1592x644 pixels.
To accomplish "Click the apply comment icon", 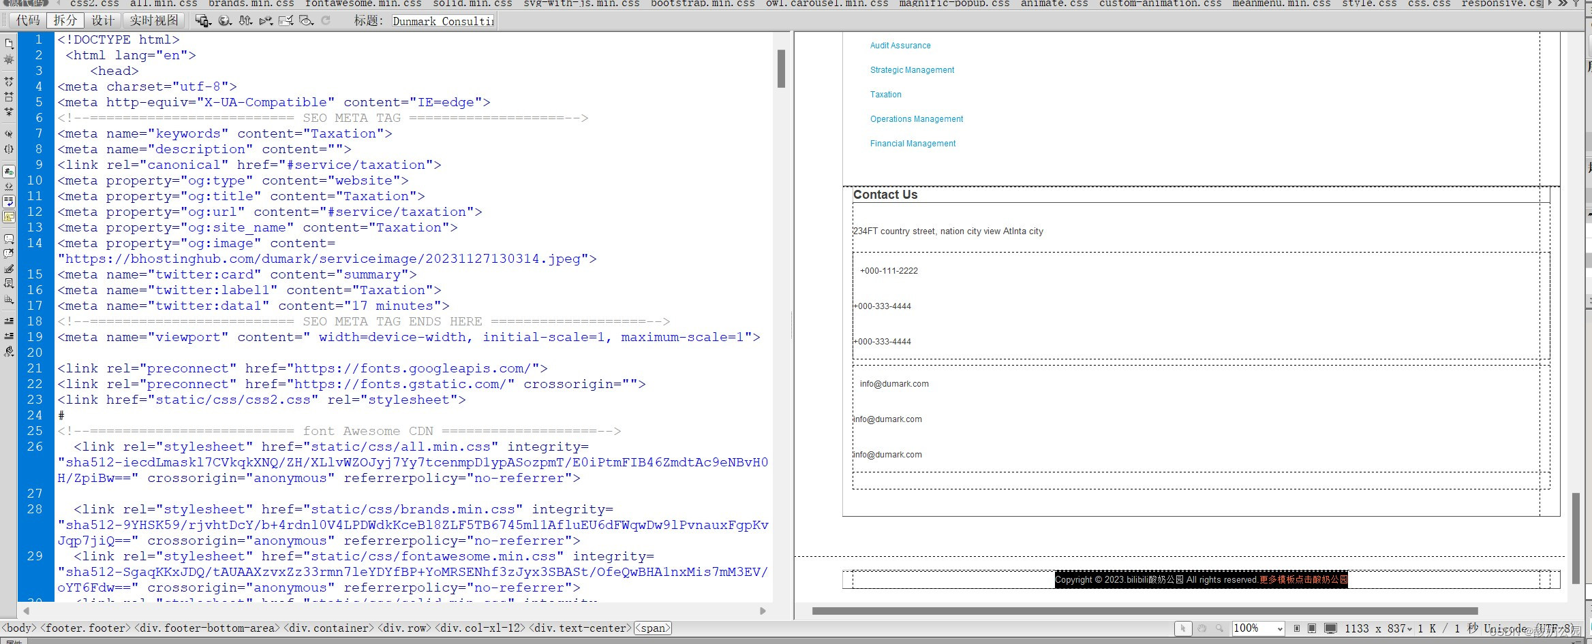I will point(9,239).
